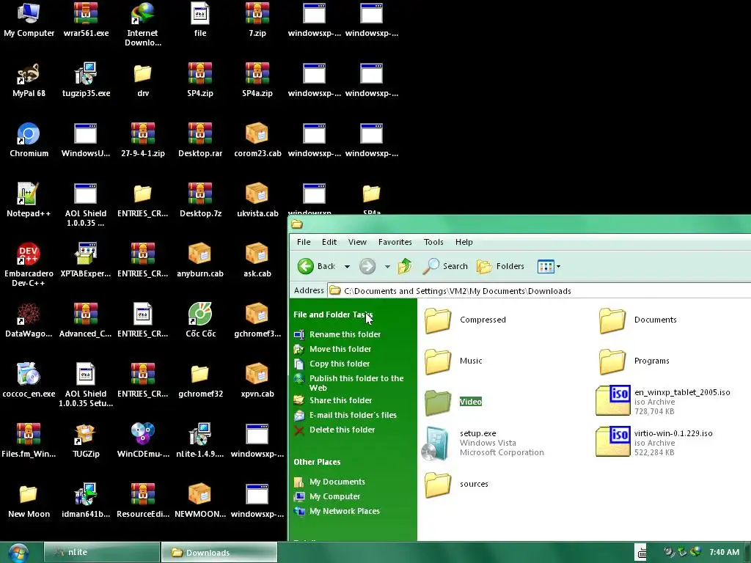This screenshot has width=751, height=563.
Task: Select virtio-win-0.1.229.iso file
Action: (x=653, y=442)
